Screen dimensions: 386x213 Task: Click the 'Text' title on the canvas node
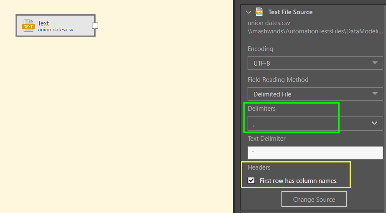[x=43, y=23]
